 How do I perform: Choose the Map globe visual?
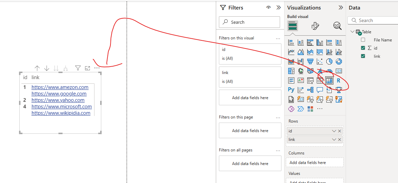click(300, 71)
